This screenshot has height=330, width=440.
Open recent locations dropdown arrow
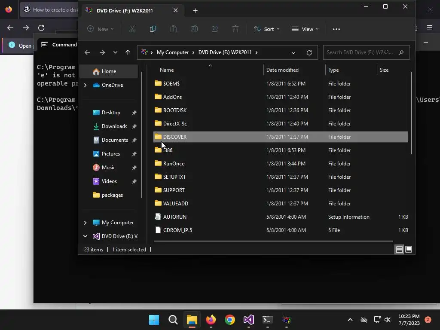115,52
